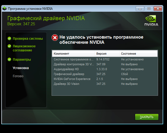Select the Лицензионное соглашение step
The image size is (167, 133).
coord(24,48)
